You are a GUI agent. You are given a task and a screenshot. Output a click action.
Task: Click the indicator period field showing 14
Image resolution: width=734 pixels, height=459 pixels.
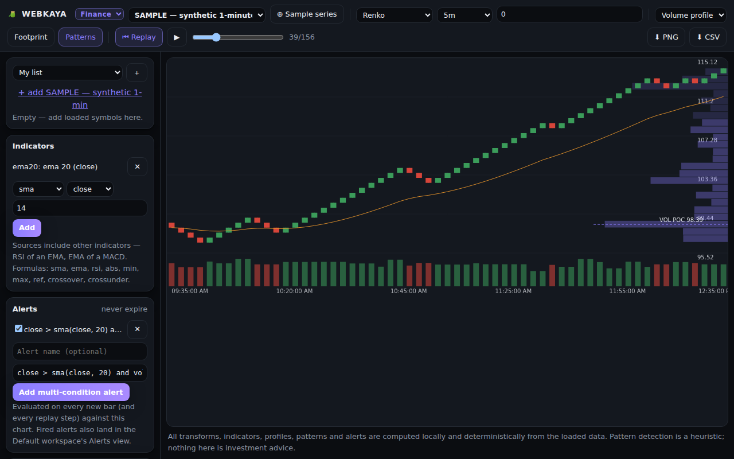pyautogui.click(x=80, y=208)
